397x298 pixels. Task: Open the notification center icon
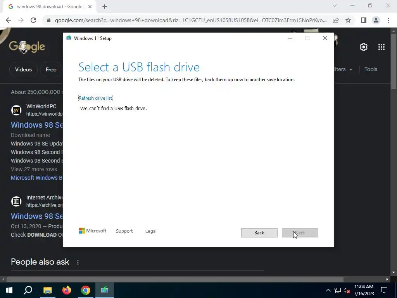point(384,290)
